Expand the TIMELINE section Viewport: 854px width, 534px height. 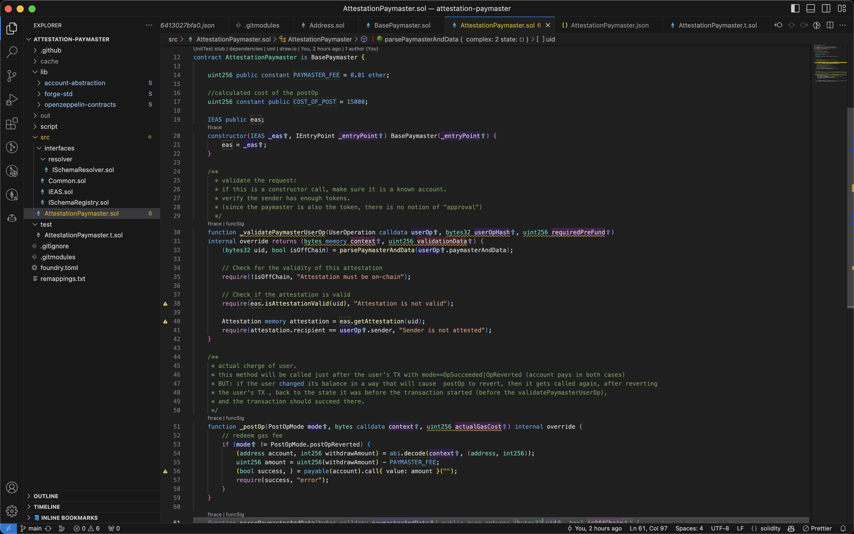click(x=92, y=506)
